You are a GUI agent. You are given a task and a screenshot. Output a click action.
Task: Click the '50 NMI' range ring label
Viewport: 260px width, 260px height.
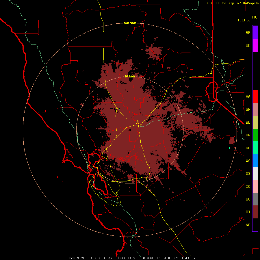(130, 76)
